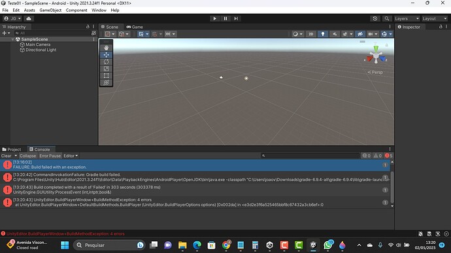Open the Component menu
451x253 pixels.
coord(76,10)
